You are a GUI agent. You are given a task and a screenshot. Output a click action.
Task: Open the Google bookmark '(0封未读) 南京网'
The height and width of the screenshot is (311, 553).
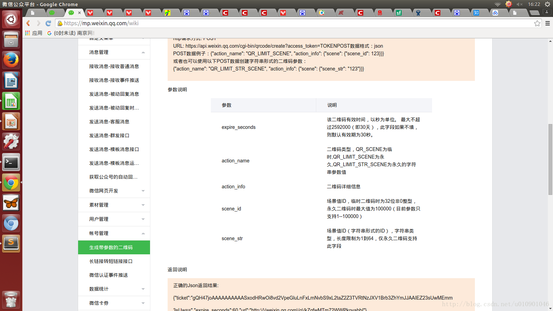[71, 33]
